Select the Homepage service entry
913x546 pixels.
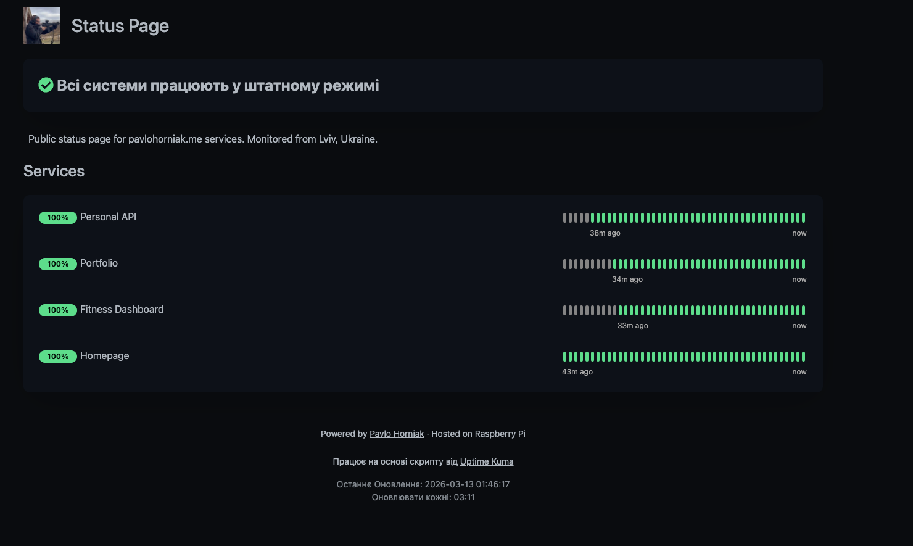pos(104,355)
